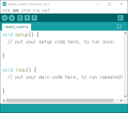Click the horizontal scrollbar left arrow
128x113 pixels.
4,101
